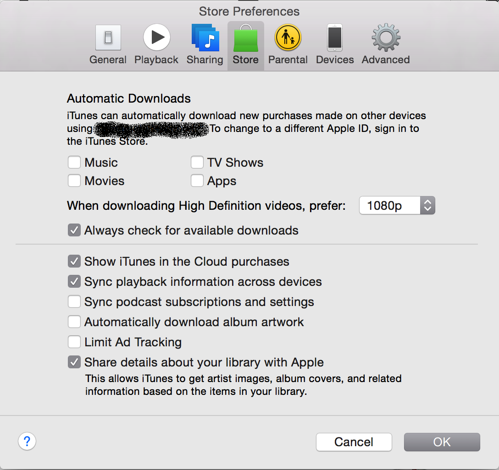499x470 pixels.
Task: Enable automatic downloads for TV Shows
Action: (x=197, y=162)
